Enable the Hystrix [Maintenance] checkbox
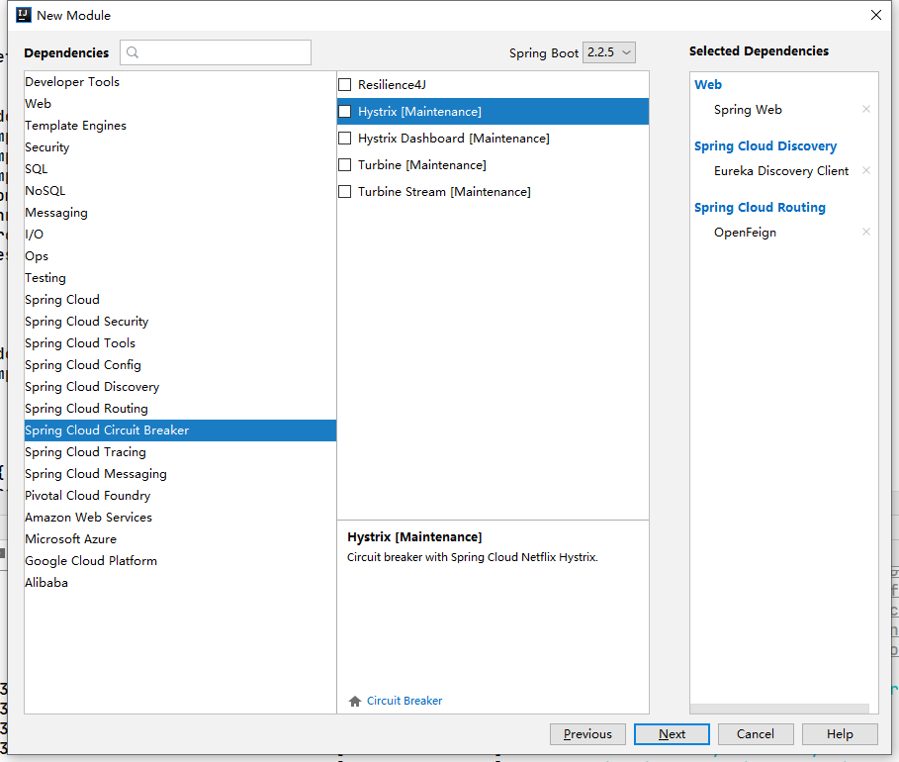The width and height of the screenshot is (899, 762). (344, 111)
